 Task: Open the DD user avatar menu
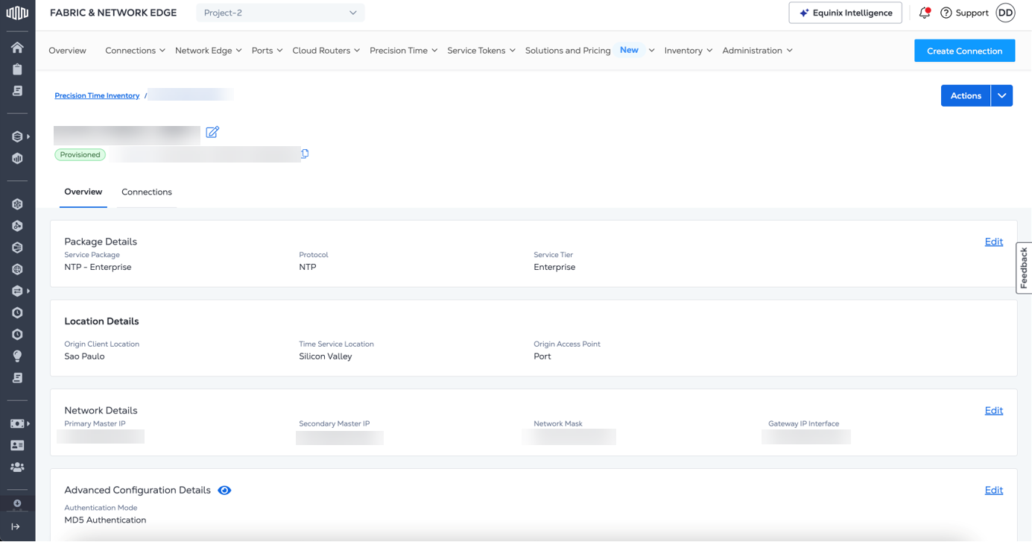click(x=1005, y=13)
